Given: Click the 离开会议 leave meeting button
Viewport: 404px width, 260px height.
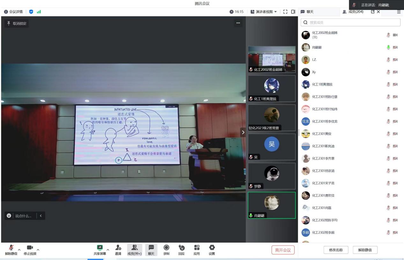Looking at the screenshot, I should pos(283,250).
